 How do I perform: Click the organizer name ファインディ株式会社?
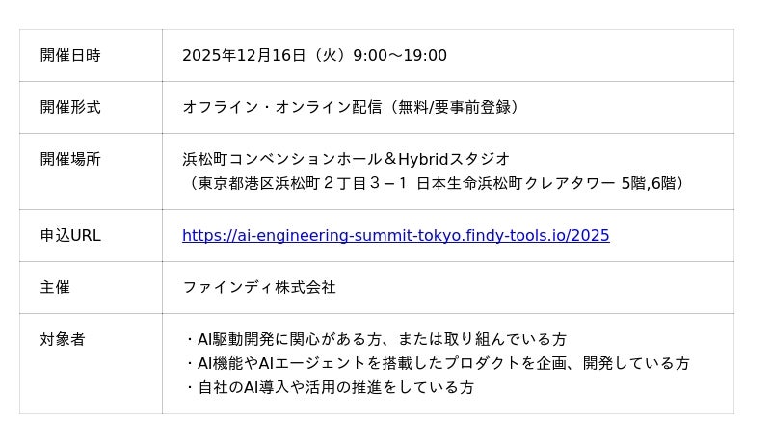pyautogui.click(x=259, y=287)
